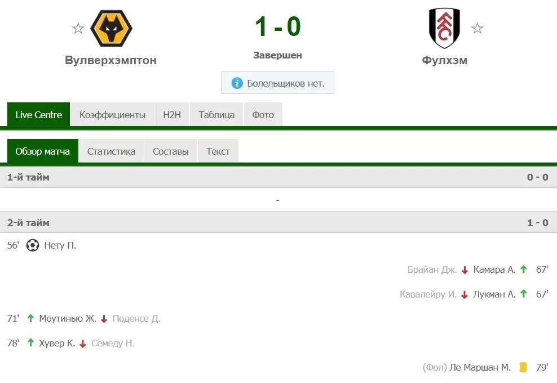Click player name Ле Маршан М.

pos(480,367)
